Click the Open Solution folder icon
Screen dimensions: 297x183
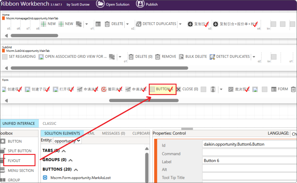click(101, 4)
